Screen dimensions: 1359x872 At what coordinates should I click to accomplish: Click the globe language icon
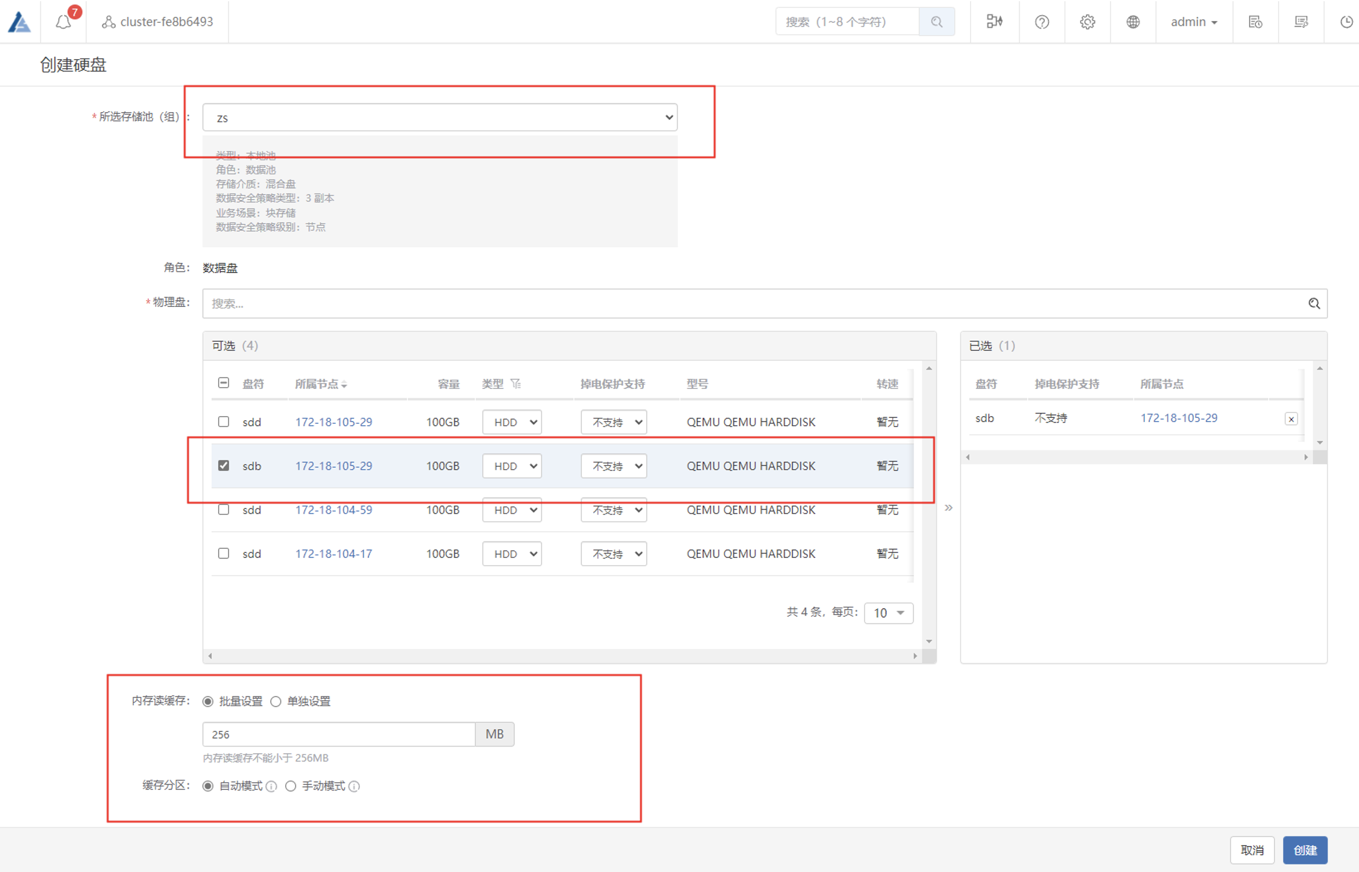(x=1133, y=22)
